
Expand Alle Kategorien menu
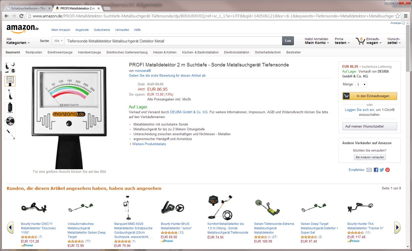(18, 41)
